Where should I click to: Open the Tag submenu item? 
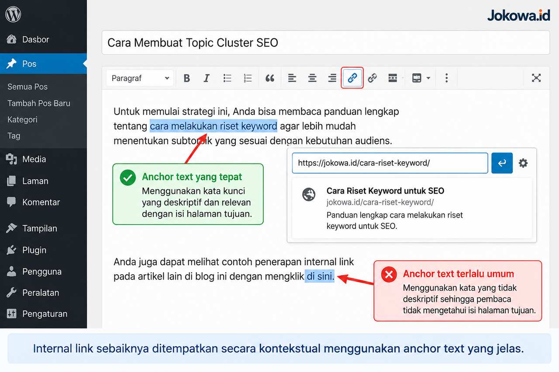pyautogui.click(x=14, y=136)
